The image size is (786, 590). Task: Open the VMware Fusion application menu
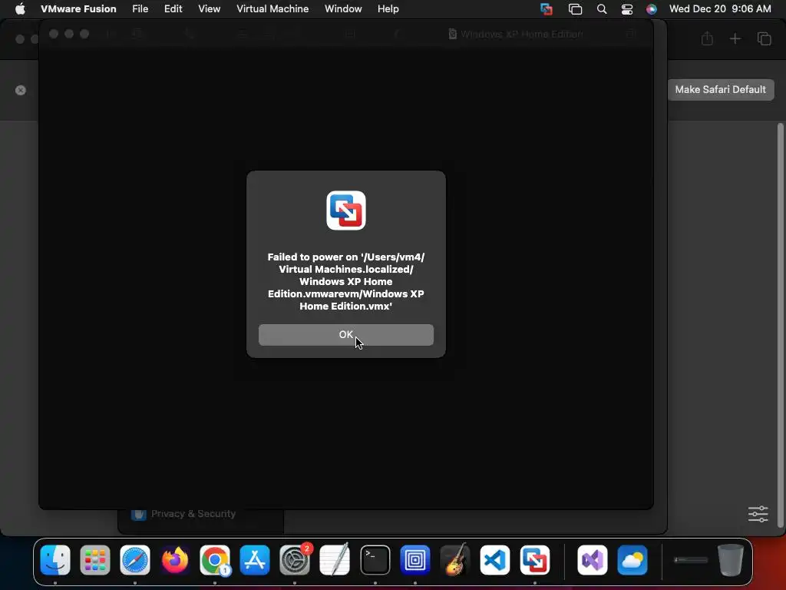click(78, 8)
